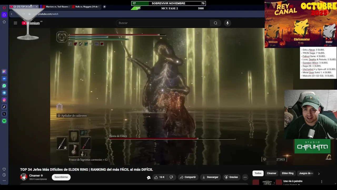This screenshot has height=190, width=337.
Task: Open the Opera logo menu
Action: 4,8
